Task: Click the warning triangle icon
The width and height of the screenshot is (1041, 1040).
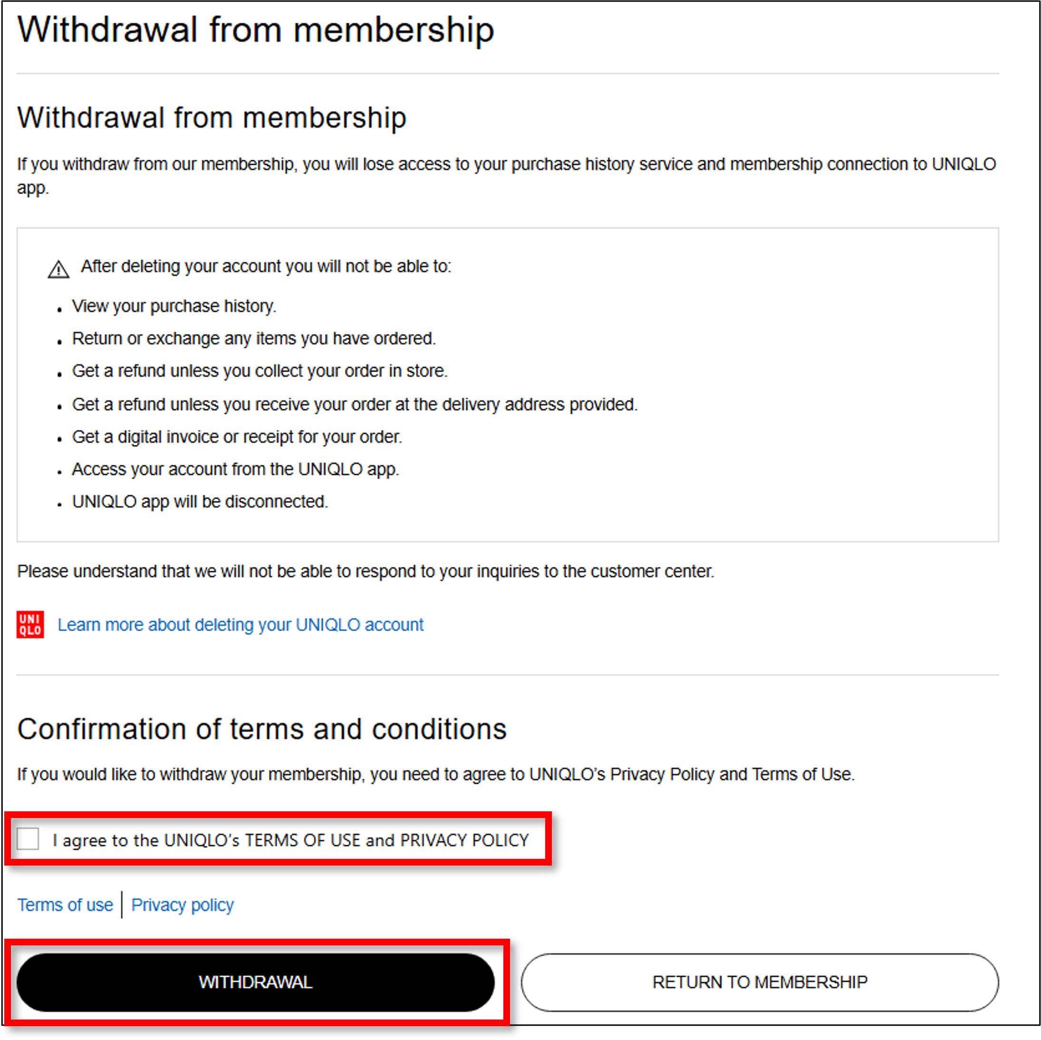Action: tap(58, 269)
